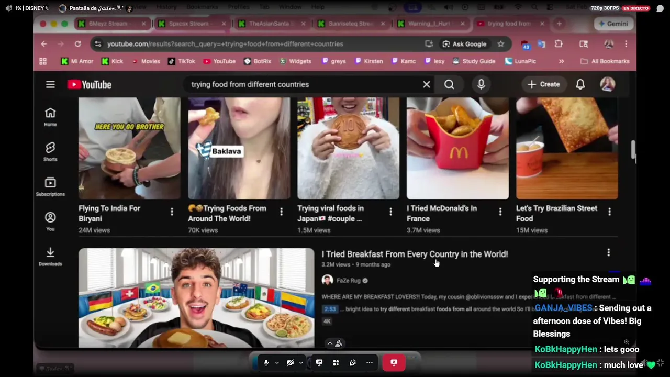Expand the participants panel chevron
The image size is (670, 377).
(330, 343)
